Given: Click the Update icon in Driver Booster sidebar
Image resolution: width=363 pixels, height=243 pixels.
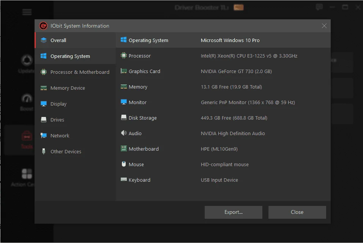Looking at the screenshot, I should [x=27, y=61].
